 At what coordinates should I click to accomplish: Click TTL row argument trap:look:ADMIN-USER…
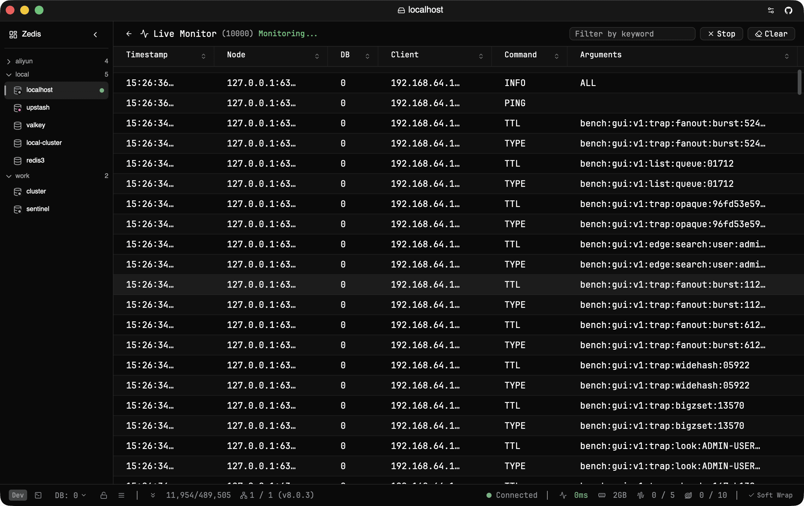pos(670,446)
